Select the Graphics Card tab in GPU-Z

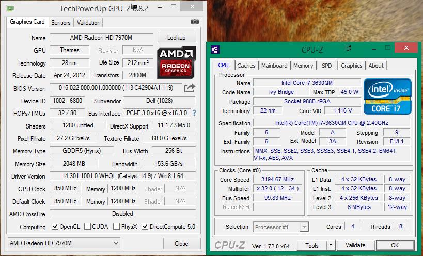coord(27,22)
